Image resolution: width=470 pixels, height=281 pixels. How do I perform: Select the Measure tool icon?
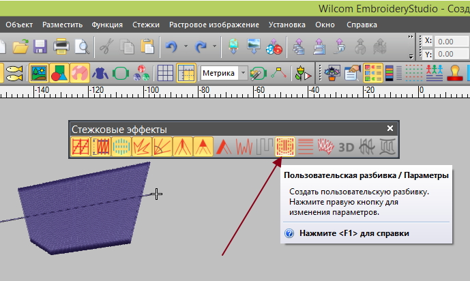278,73
